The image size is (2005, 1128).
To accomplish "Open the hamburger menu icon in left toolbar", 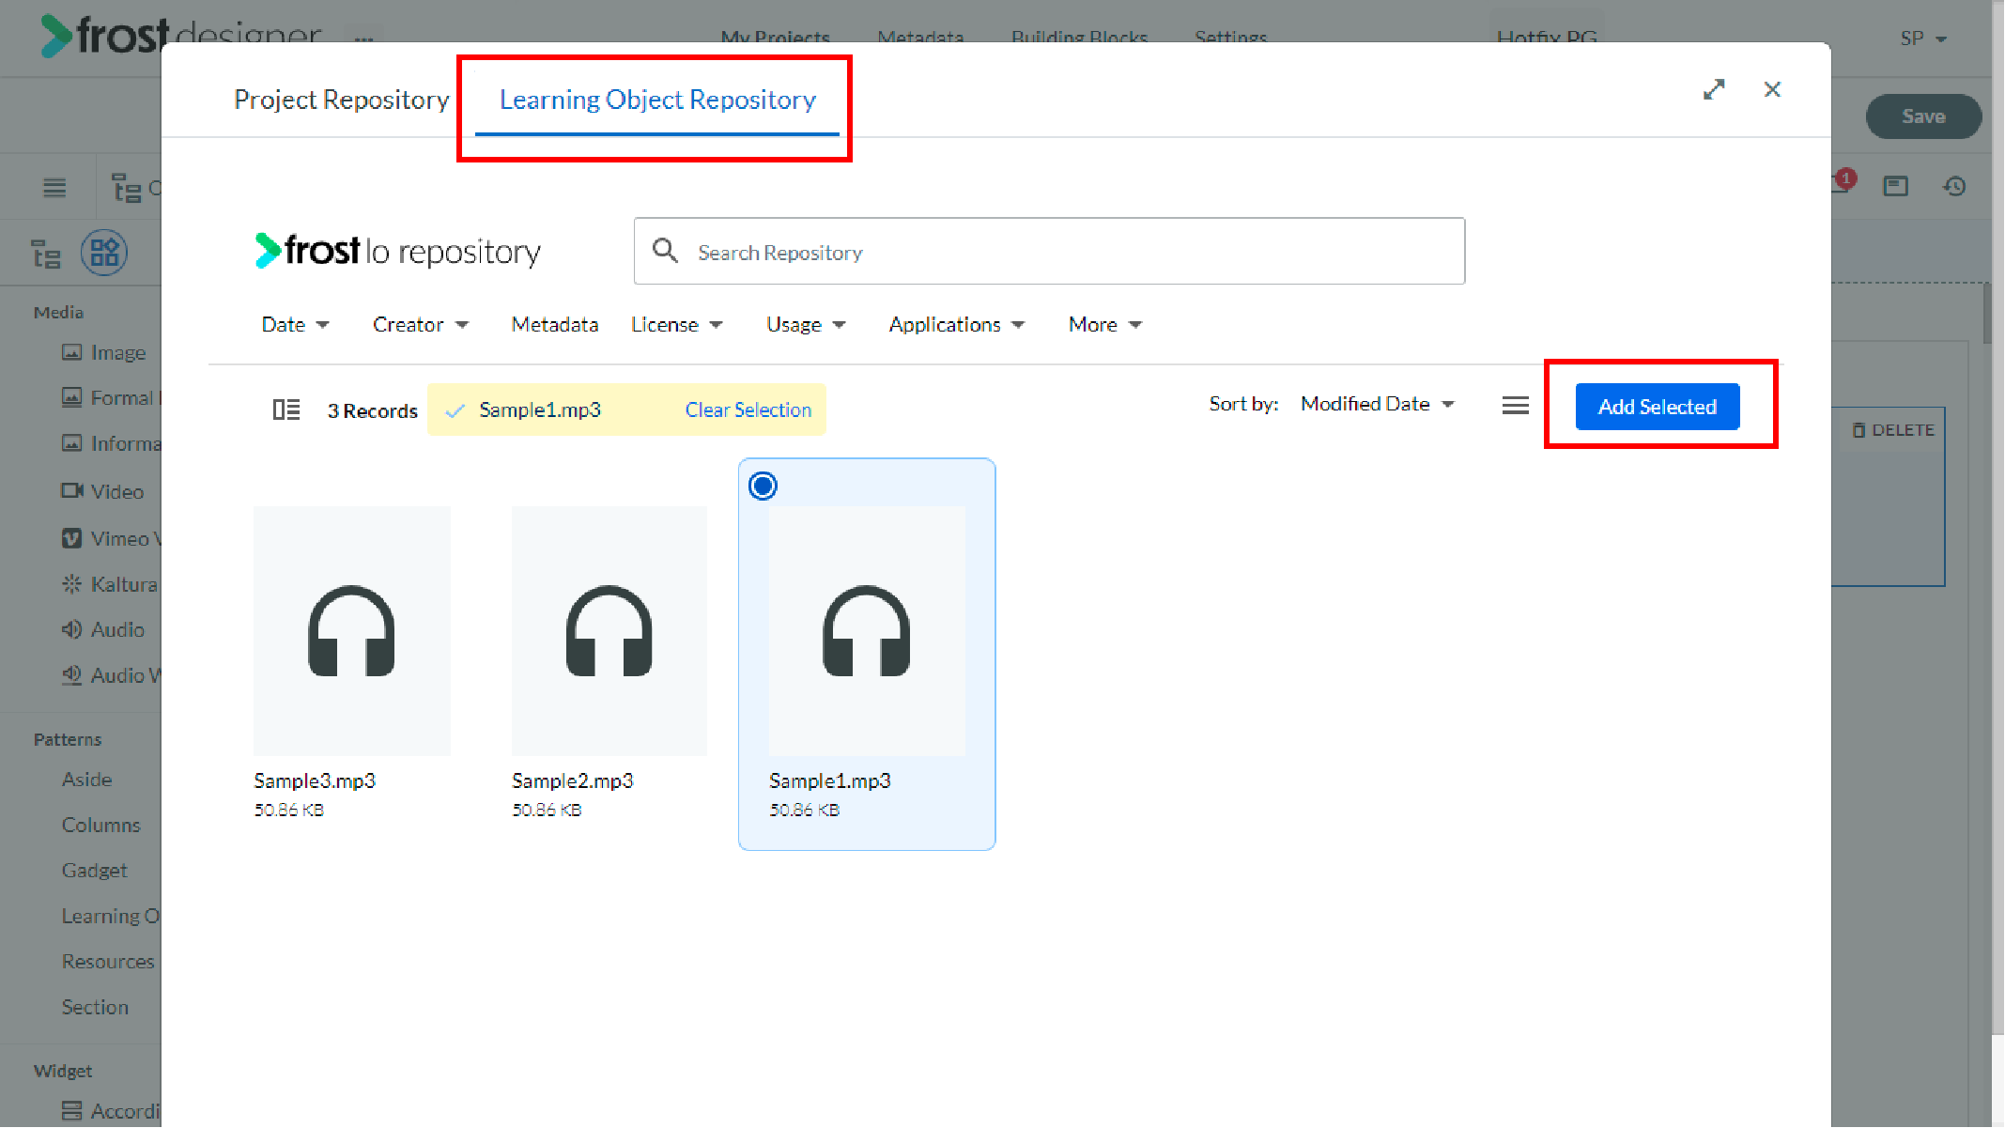I will pos(54,188).
